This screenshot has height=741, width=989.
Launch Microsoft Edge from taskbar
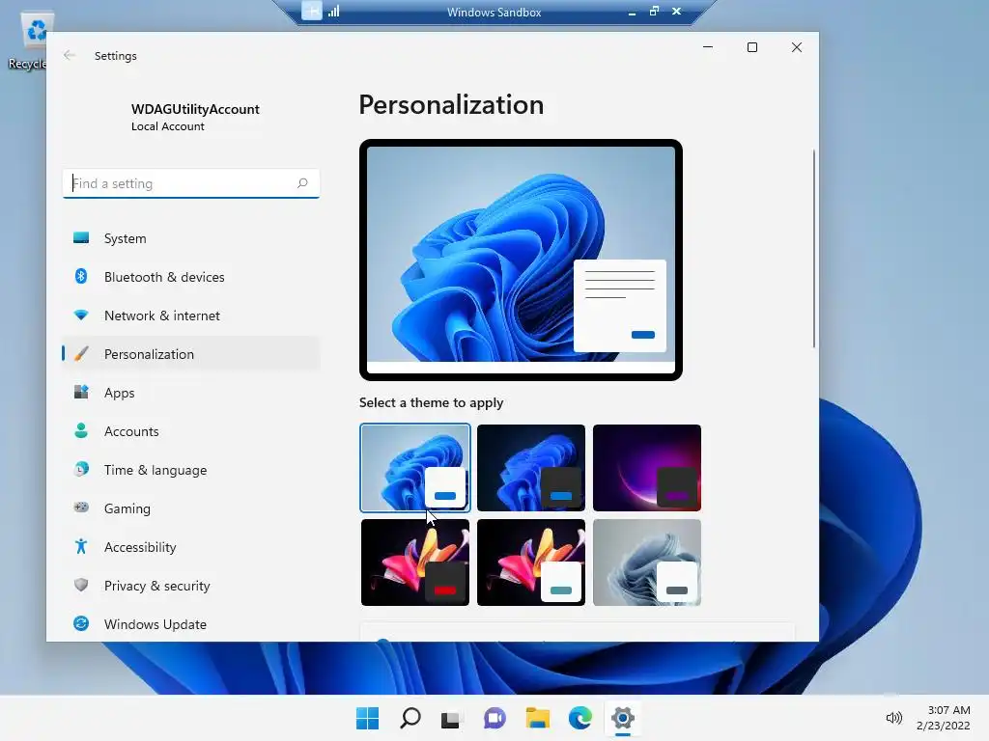579,718
